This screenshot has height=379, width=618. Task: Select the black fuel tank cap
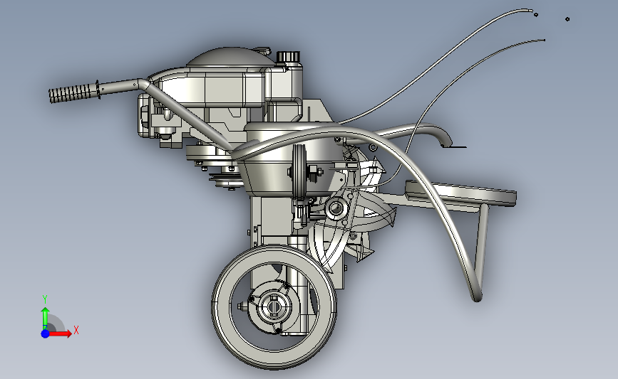288,57
